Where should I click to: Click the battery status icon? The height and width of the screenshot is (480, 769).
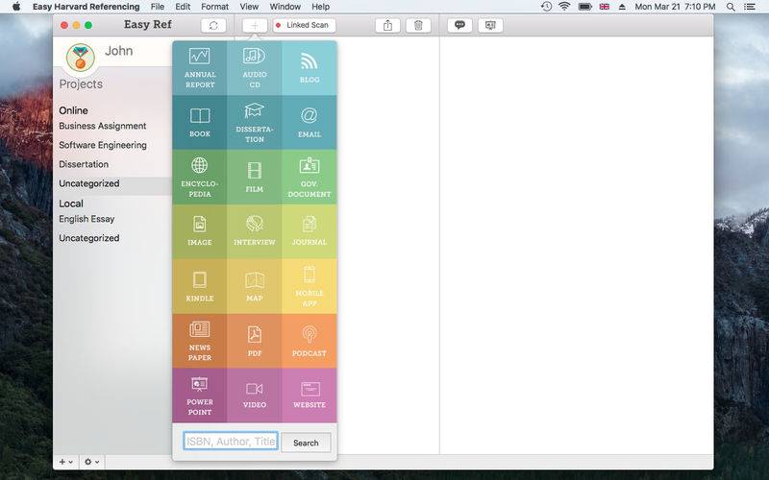click(584, 7)
